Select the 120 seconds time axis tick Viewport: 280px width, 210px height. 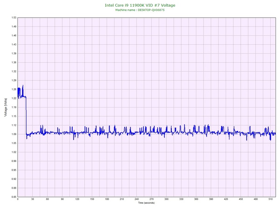77,200
